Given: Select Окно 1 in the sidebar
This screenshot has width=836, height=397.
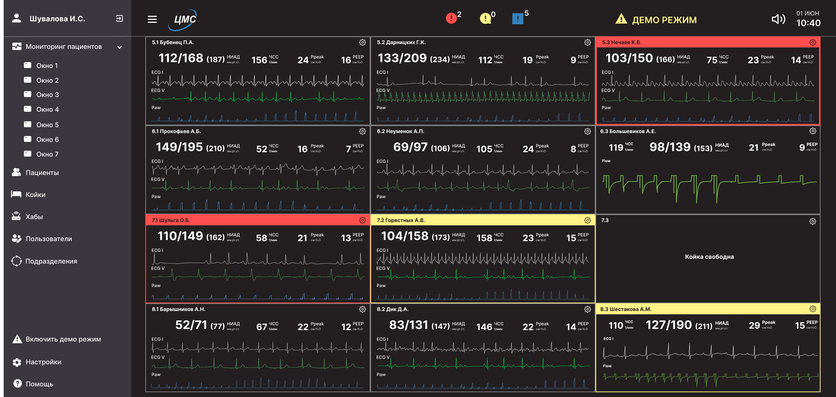Looking at the screenshot, I should click(x=47, y=66).
